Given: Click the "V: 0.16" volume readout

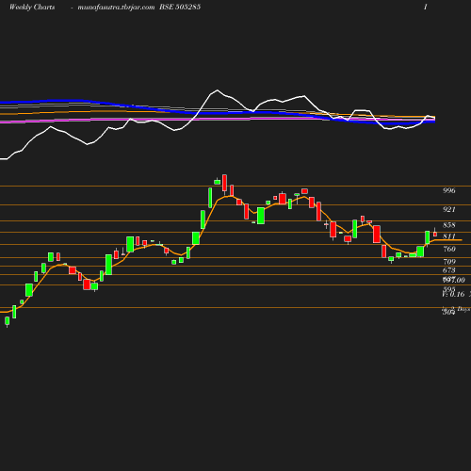Looking at the screenshot, I should pyautogui.click(x=453, y=294).
